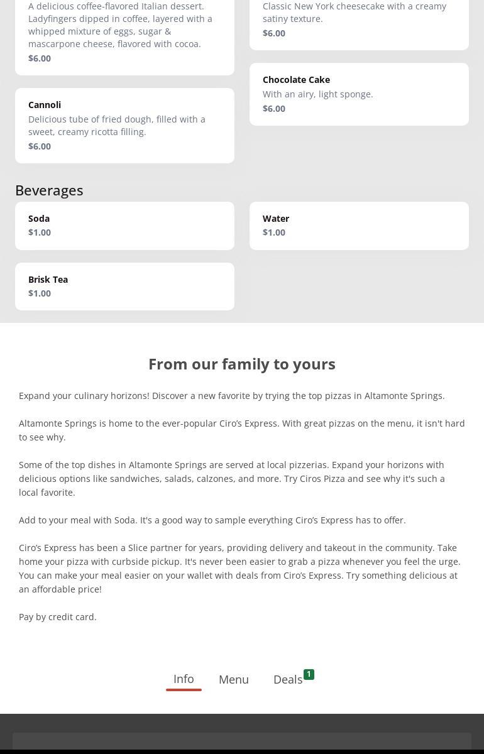The height and width of the screenshot is (754, 484).
Task: Choose the Water beverage item
Action: [358, 225]
